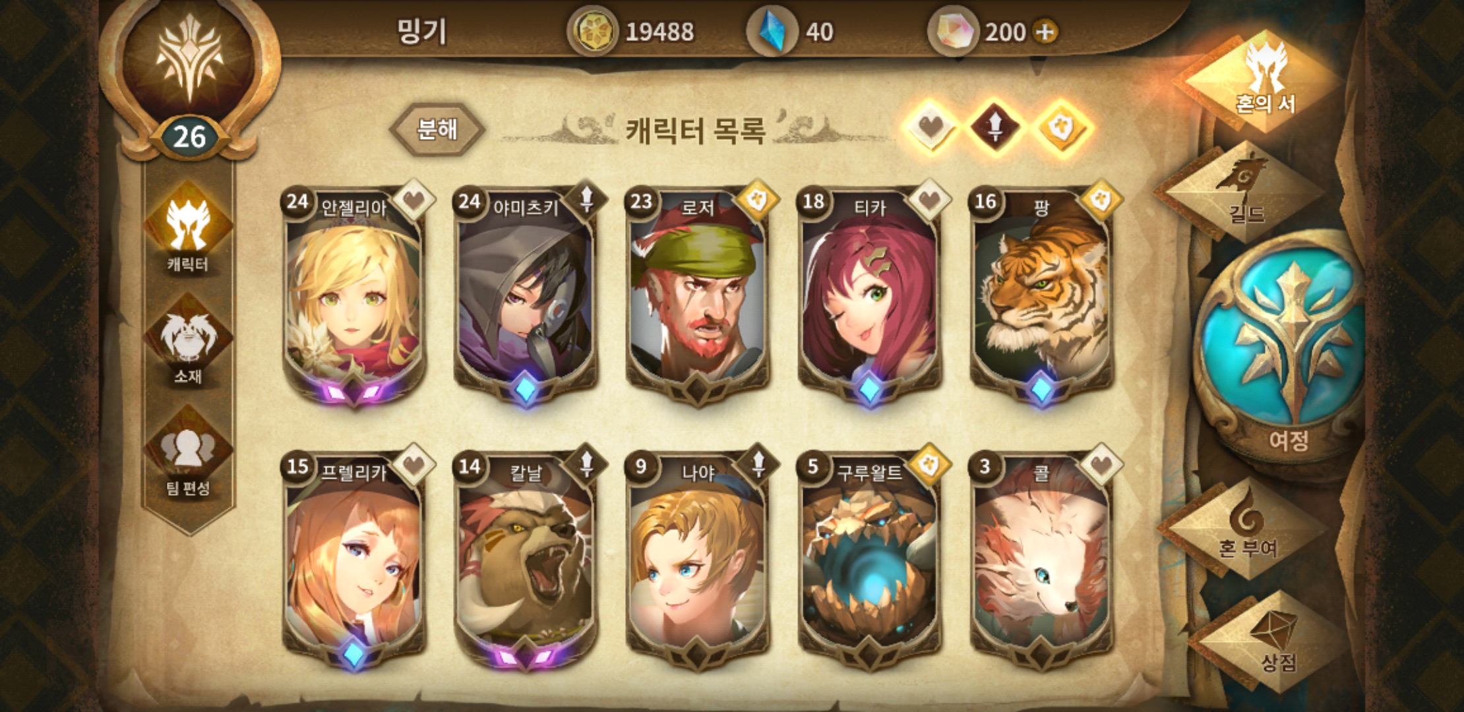
Task: Click the 분해 disassemble button
Action: tap(437, 129)
